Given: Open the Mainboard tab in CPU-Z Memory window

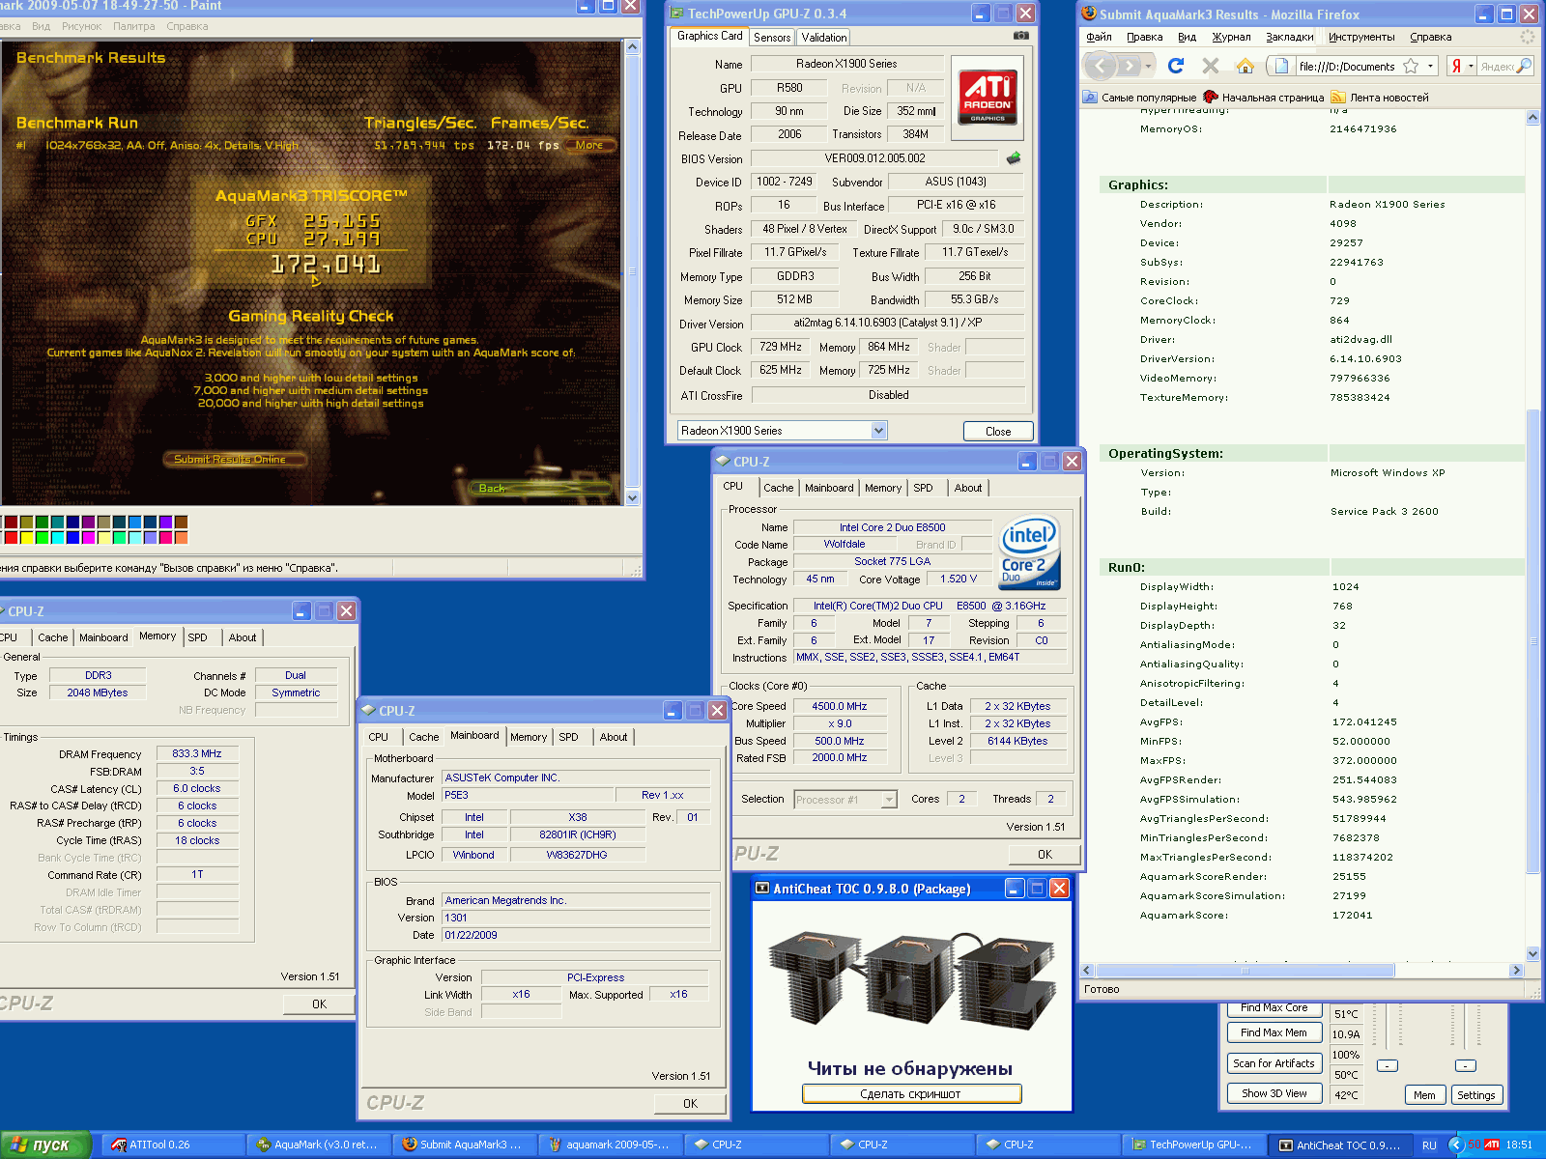Looking at the screenshot, I should click(x=103, y=637).
